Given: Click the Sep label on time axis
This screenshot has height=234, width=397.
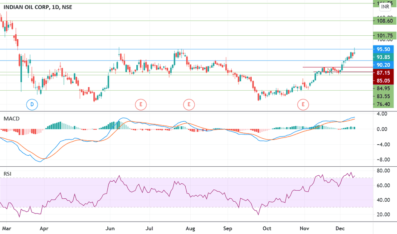Looking at the screenshot, I should (227, 228).
